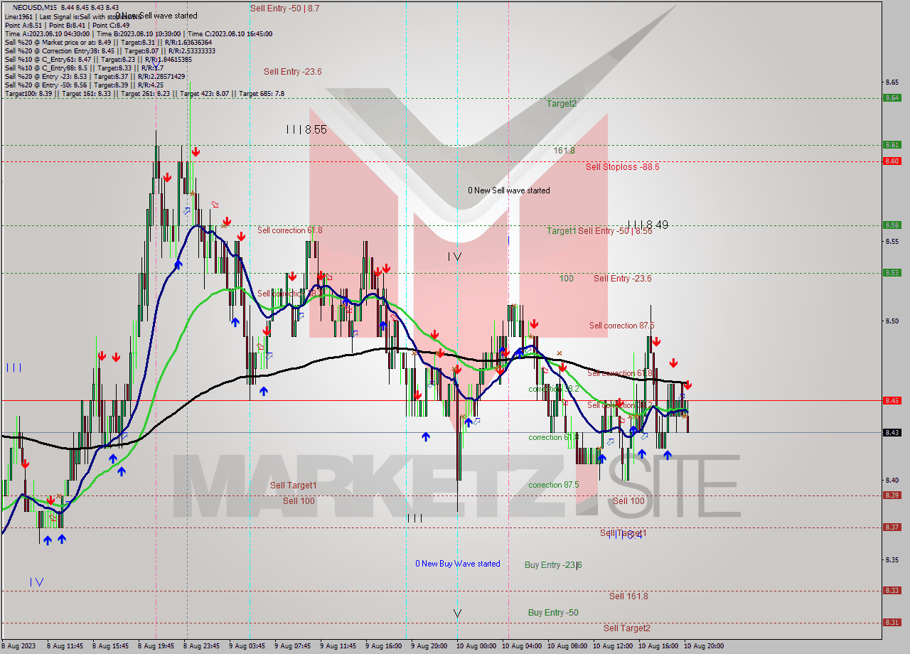Click the green 8.61 price tag

tap(892, 144)
